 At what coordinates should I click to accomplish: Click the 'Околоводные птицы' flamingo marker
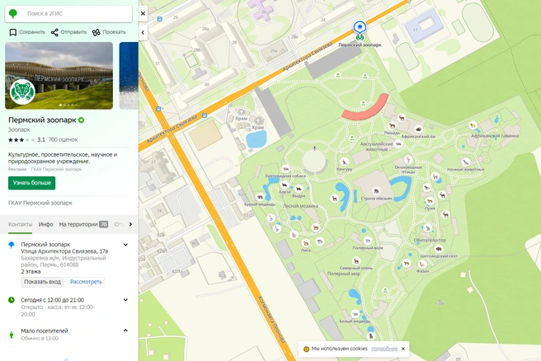click(x=408, y=160)
